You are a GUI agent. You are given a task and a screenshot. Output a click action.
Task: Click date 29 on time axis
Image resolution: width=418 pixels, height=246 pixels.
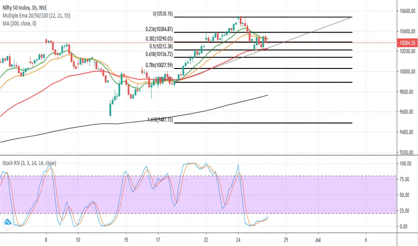(x=286, y=240)
